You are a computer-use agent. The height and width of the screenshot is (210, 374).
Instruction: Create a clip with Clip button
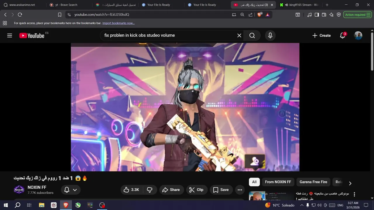(197, 190)
